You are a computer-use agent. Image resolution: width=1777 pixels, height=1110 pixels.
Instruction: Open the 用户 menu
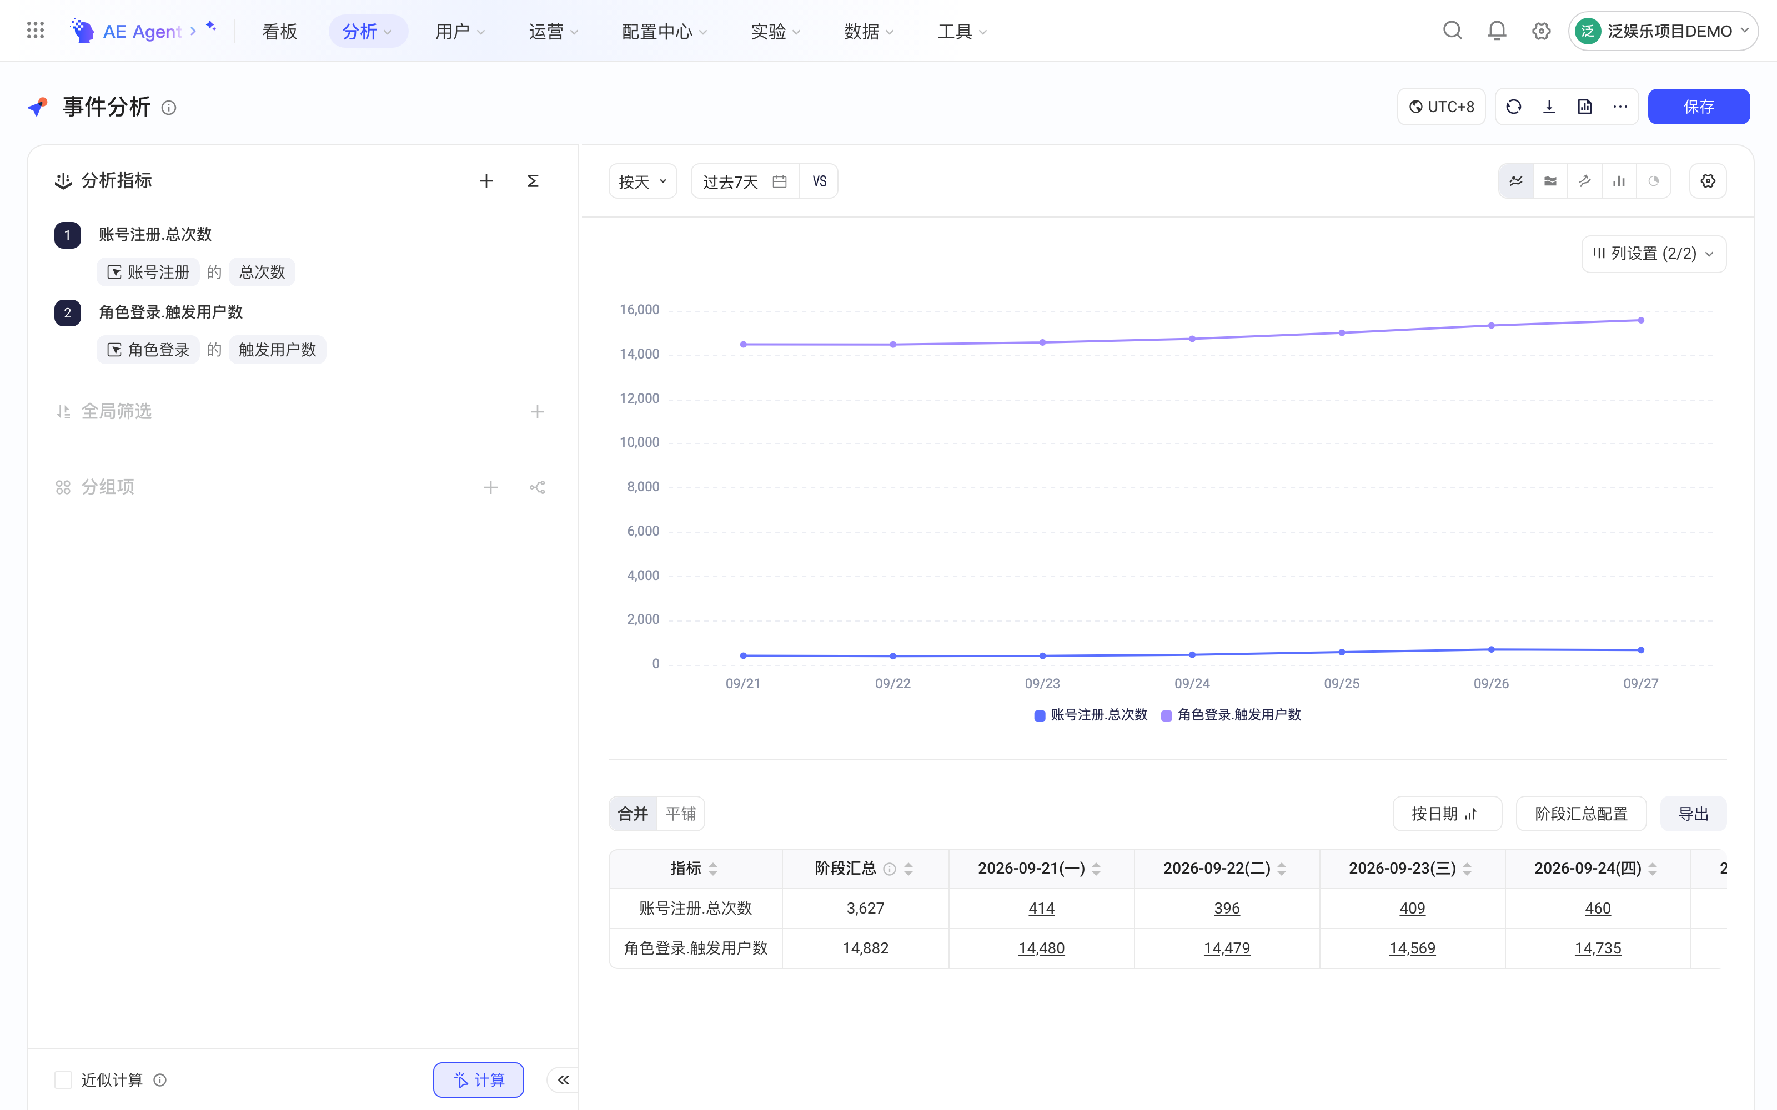460,31
